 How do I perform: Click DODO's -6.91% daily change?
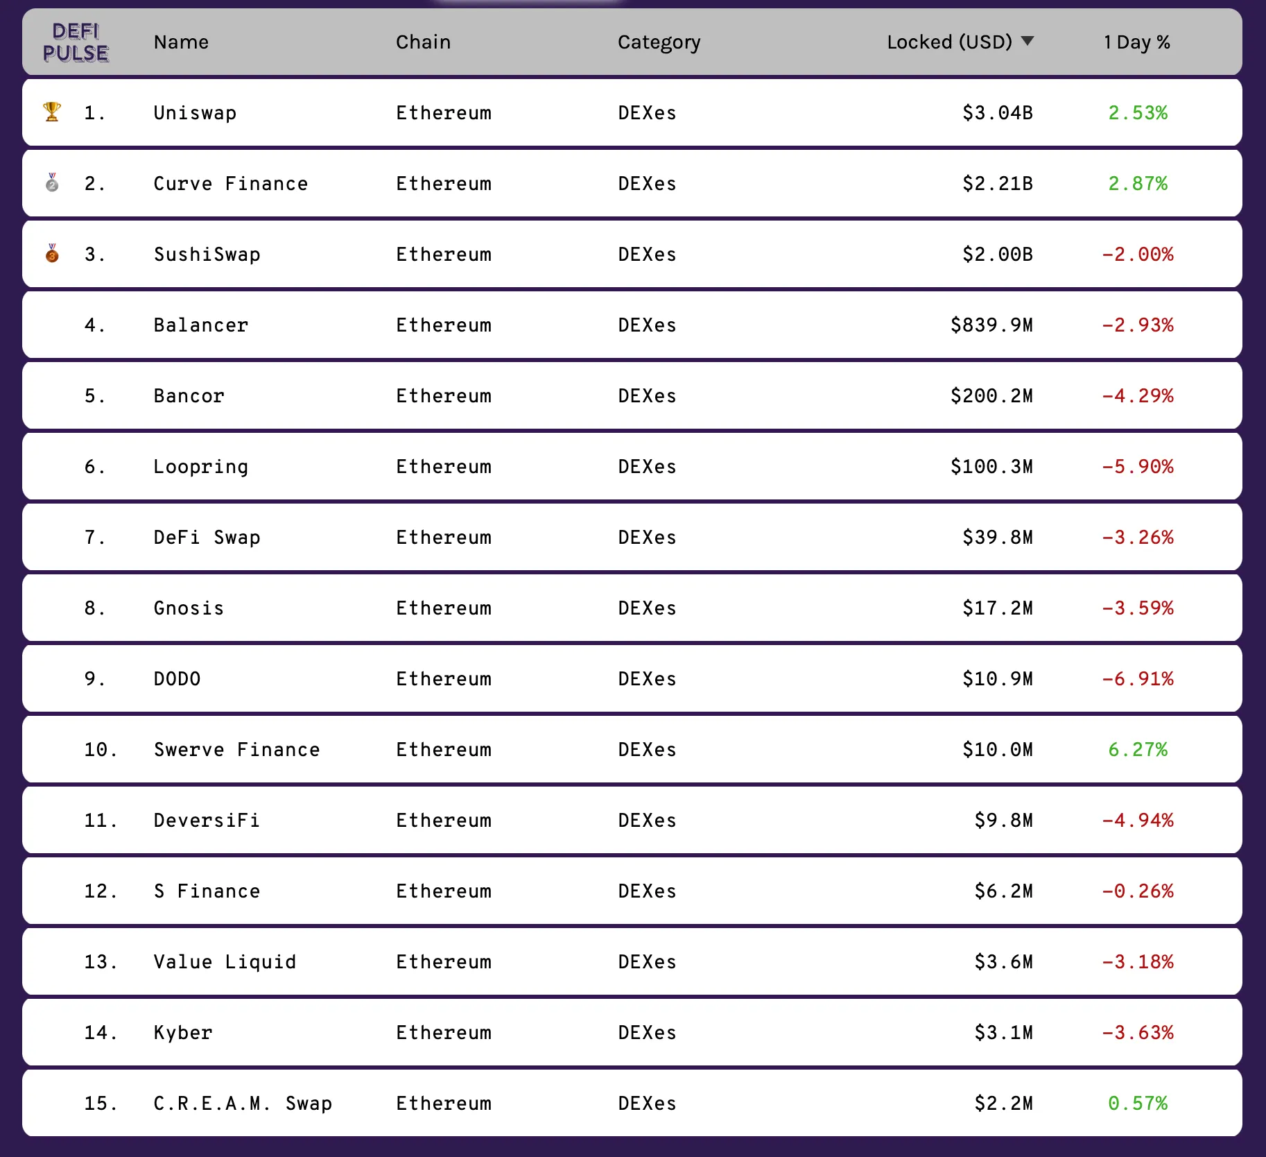[1138, 679]
